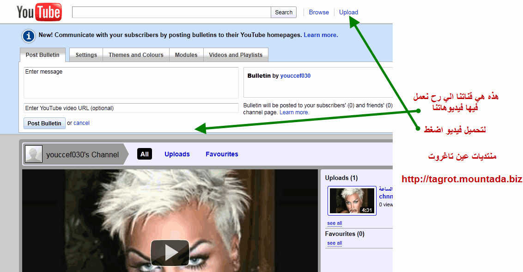Click the Post Bulletin button

click(44, 124)
